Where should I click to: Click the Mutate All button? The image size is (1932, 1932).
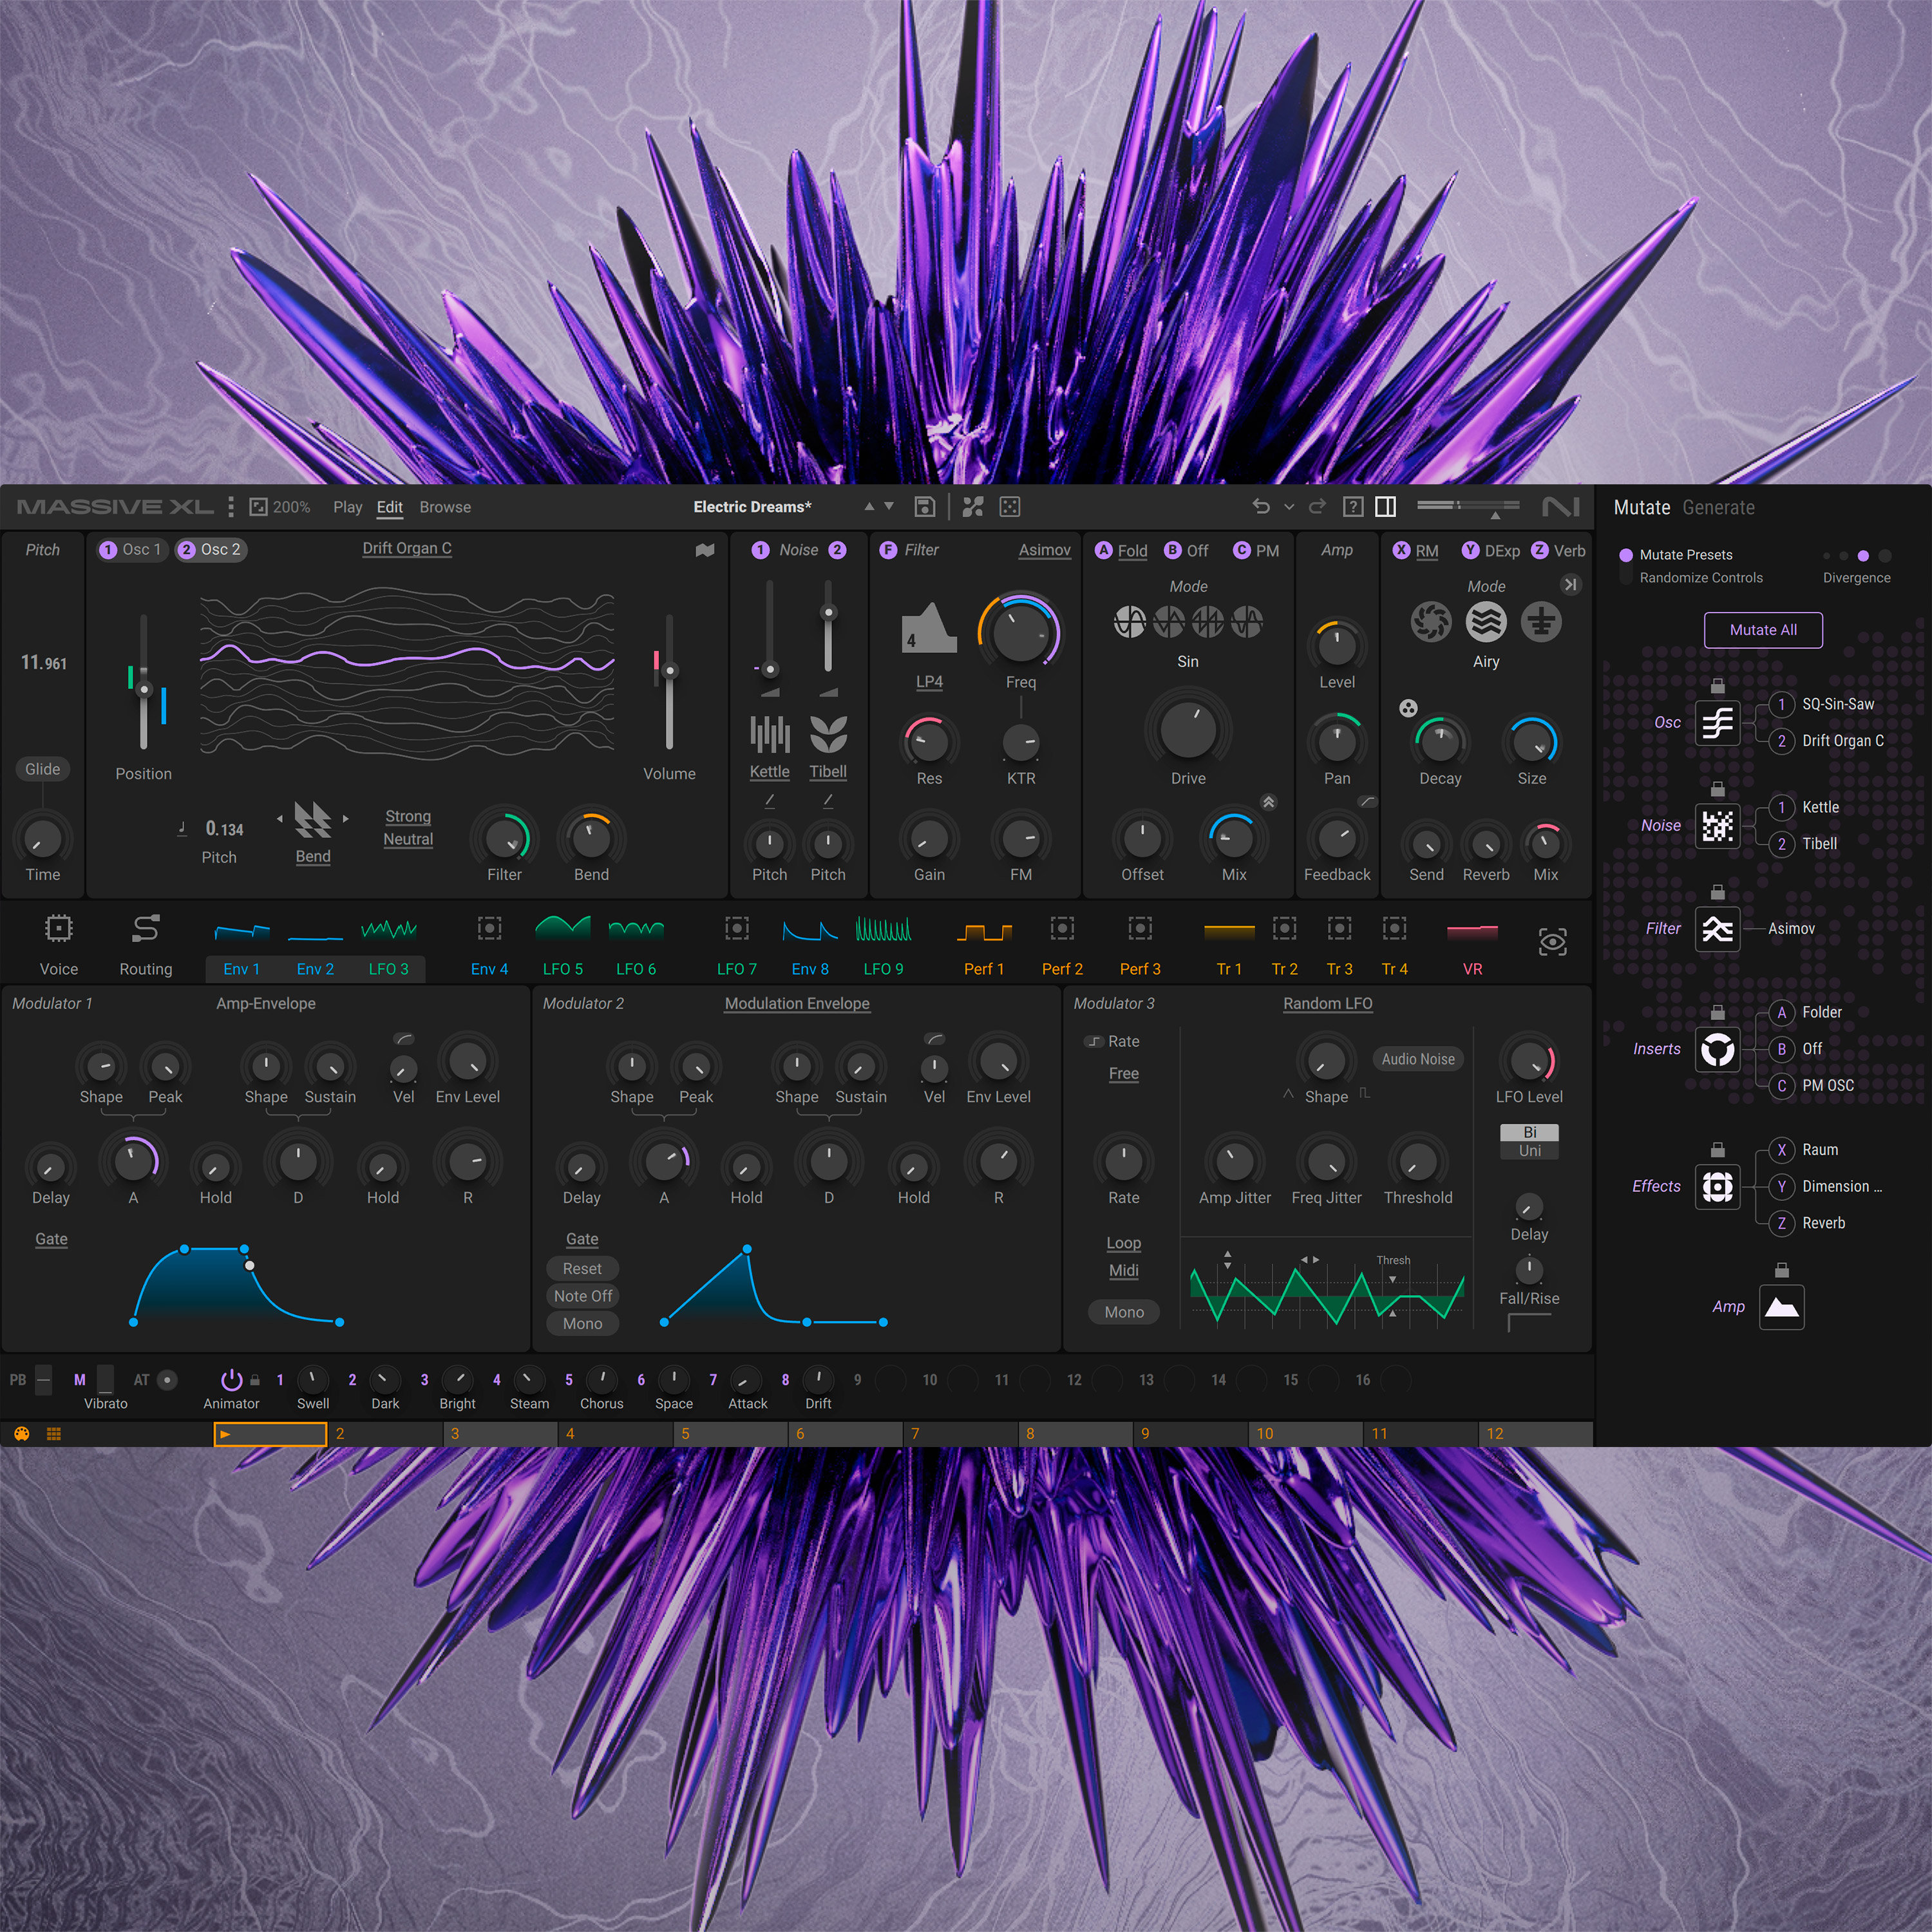click(1763, 630)
